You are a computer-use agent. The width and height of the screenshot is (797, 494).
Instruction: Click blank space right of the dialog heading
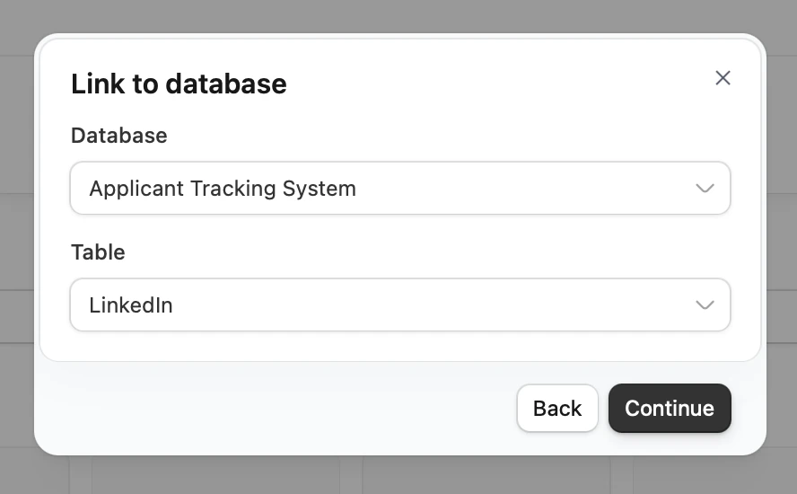494,84
